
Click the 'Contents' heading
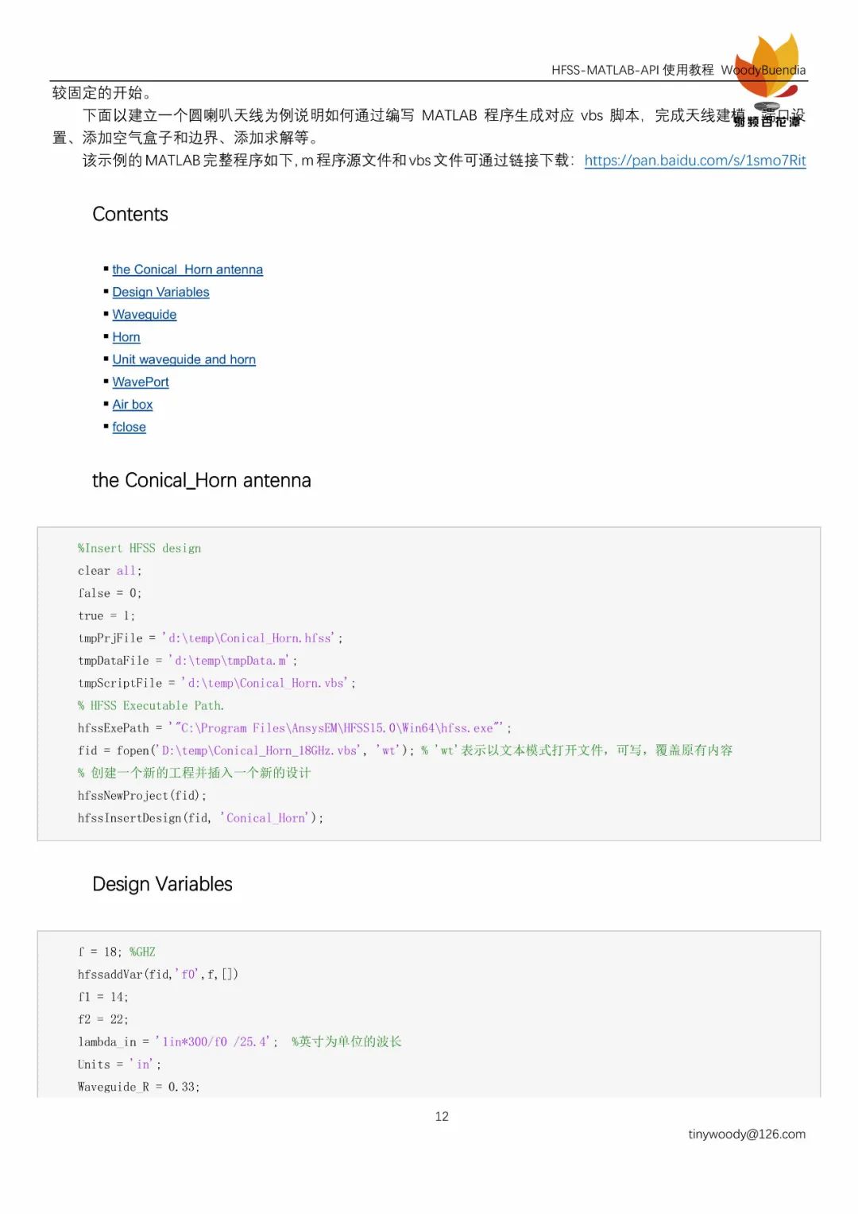(x=130, y=215)
